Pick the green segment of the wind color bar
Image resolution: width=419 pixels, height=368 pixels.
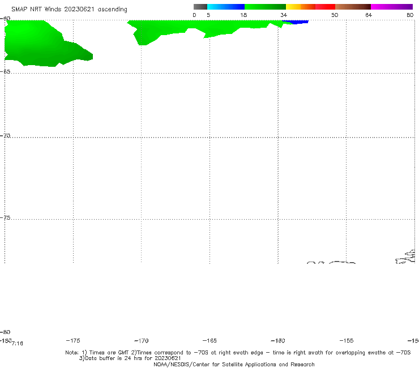click(x=265, y=7)
